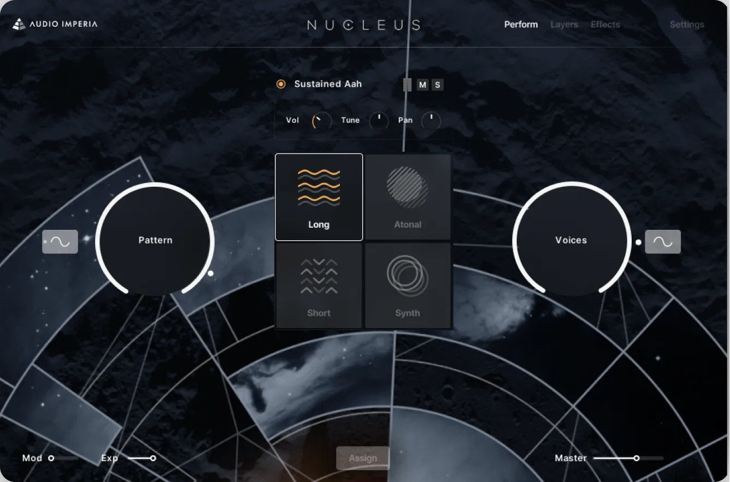The height and width of the screenshot is (482, 730).
Task: Toggle the Sustained Aah power radio button
Action: click(281, 84)
